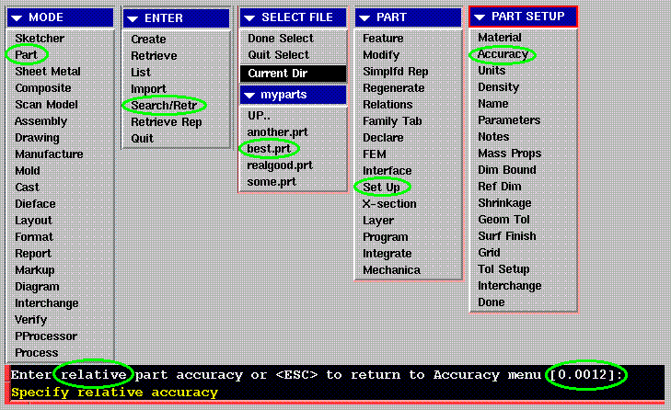
Task: Choose Sheet Metal mode
Action: point(47,72)
